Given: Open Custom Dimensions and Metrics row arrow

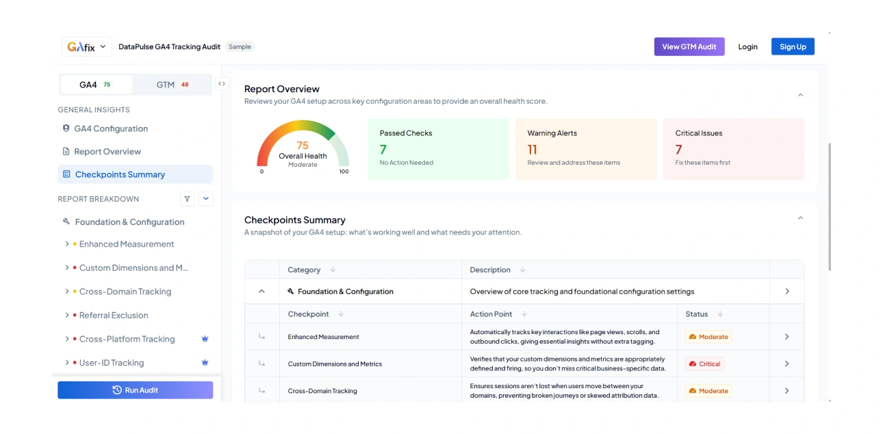Looking at the screenshot, I should [x=787, y=364].
